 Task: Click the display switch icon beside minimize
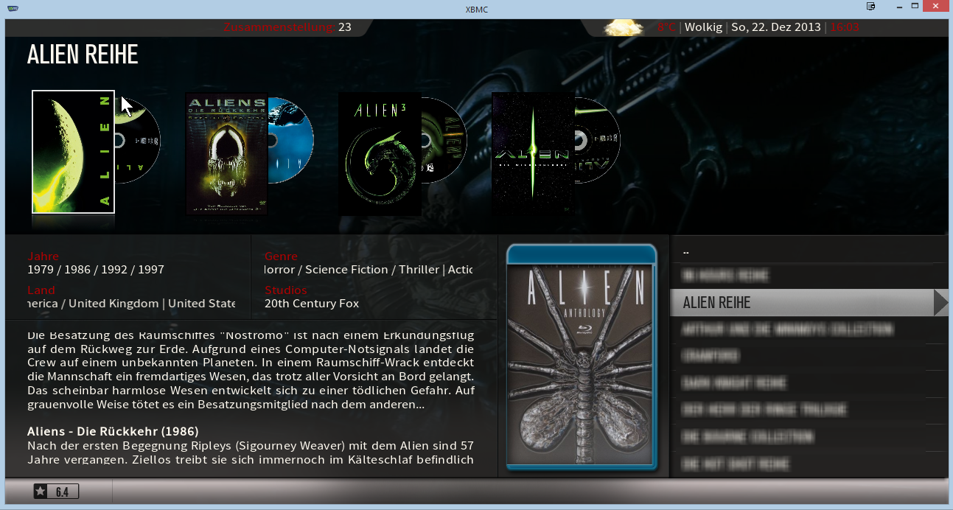click(870, 7)
